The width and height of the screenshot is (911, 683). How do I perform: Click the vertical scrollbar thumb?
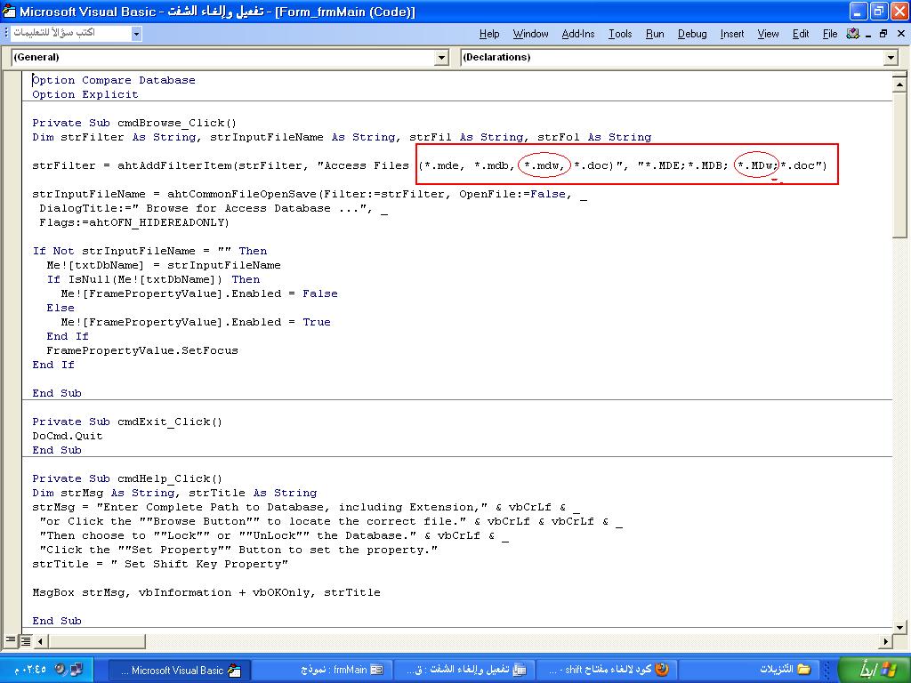click(899, 165)
